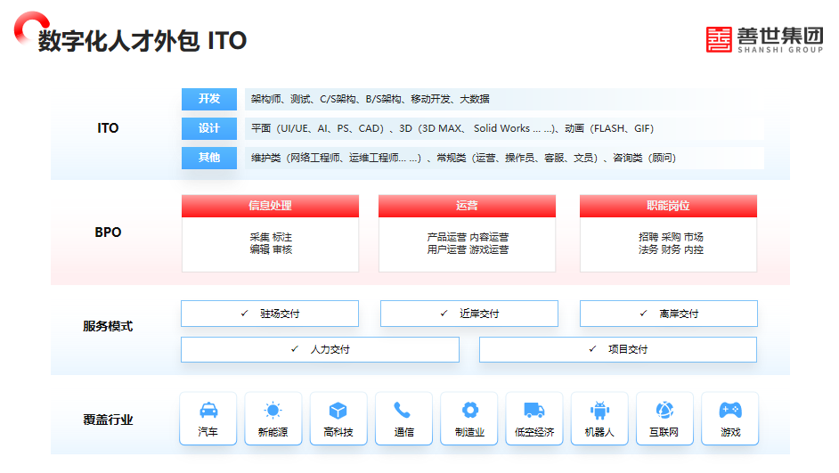Click the red 信息处理 header
The height and width of the screenshot is (473, 839).
click(x=270, y=206)
